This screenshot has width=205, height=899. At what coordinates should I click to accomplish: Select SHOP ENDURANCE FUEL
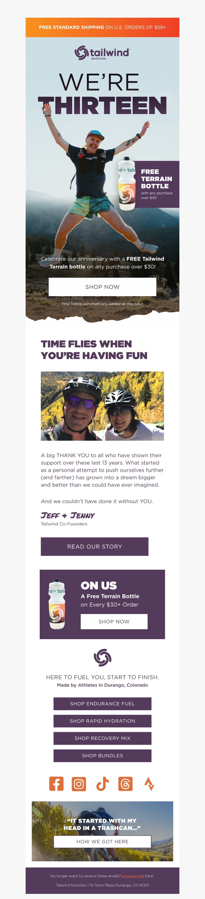[x=102, y=703]
